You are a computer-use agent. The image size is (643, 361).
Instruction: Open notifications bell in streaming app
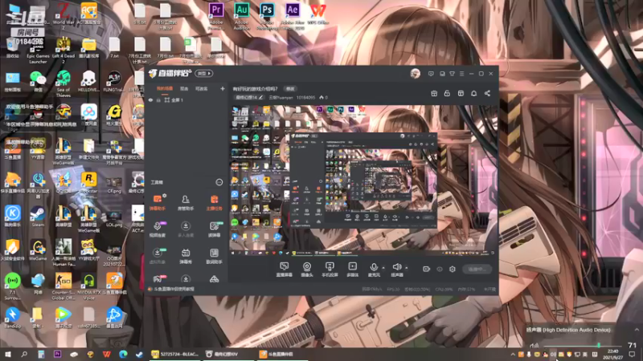tap(473, 93)
